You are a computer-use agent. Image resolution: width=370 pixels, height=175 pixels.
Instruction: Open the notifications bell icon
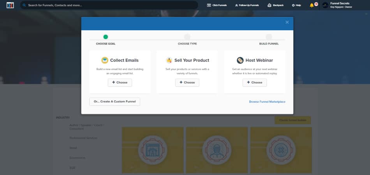pyautogui.click(x=312, y=5)
